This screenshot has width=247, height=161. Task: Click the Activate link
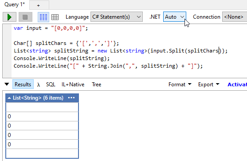(x=237, y=85)
